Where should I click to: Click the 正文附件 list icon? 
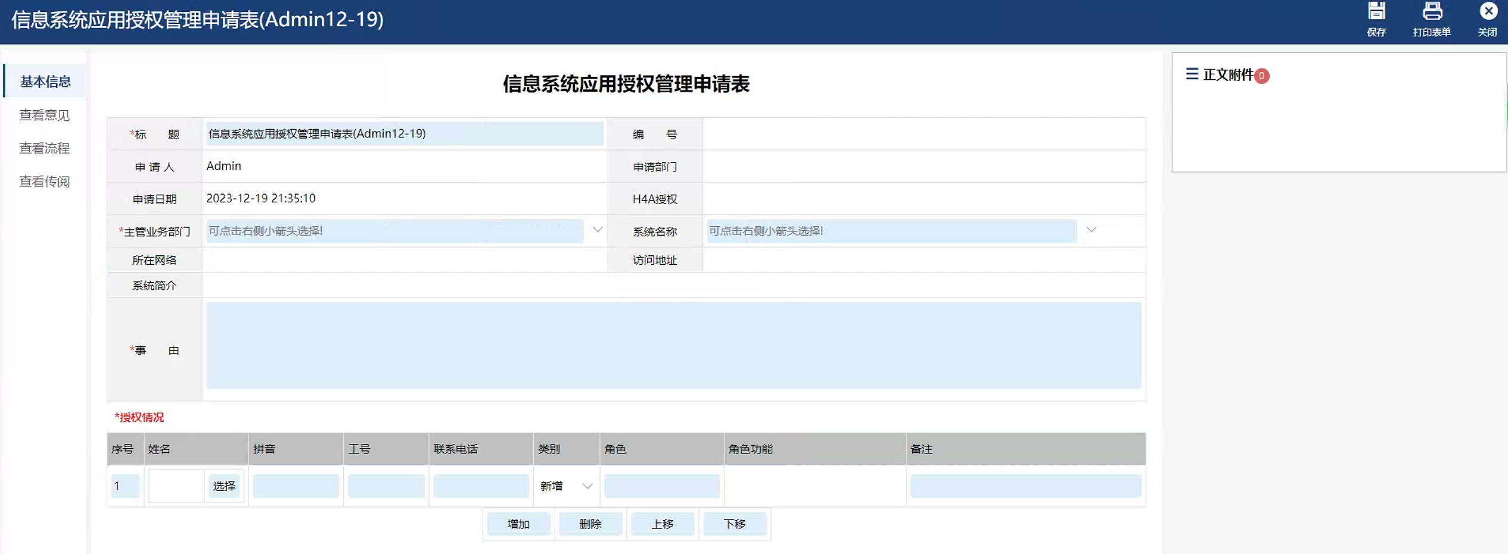1192,74
